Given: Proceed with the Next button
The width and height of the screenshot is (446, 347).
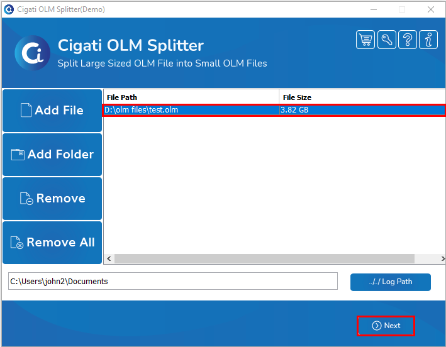Looking at the screenshot, I should [386, 326].
